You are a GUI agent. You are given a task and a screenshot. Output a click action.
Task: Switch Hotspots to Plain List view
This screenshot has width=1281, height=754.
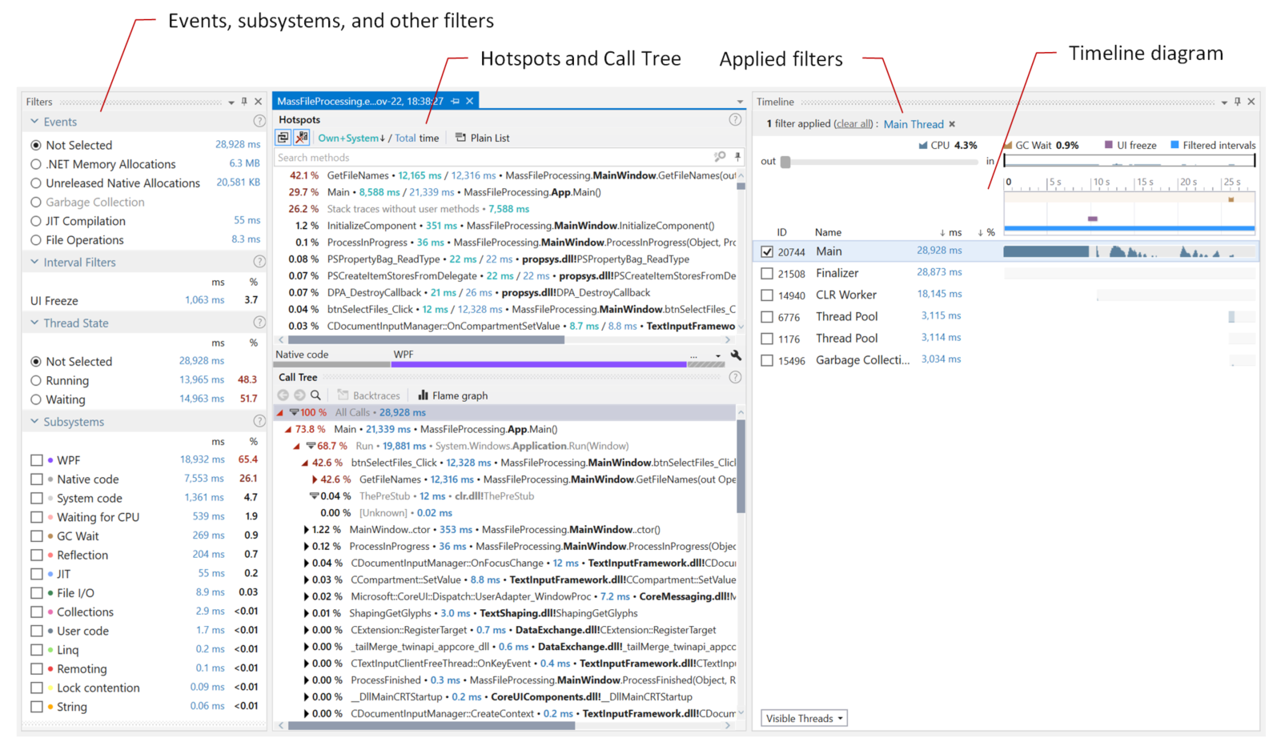point(489,138)
